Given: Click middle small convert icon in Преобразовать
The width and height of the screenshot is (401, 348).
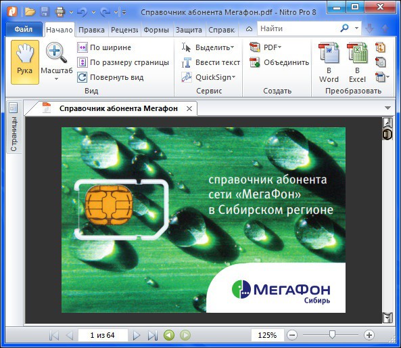Looking at the screenshot, I should coord(380,62).
